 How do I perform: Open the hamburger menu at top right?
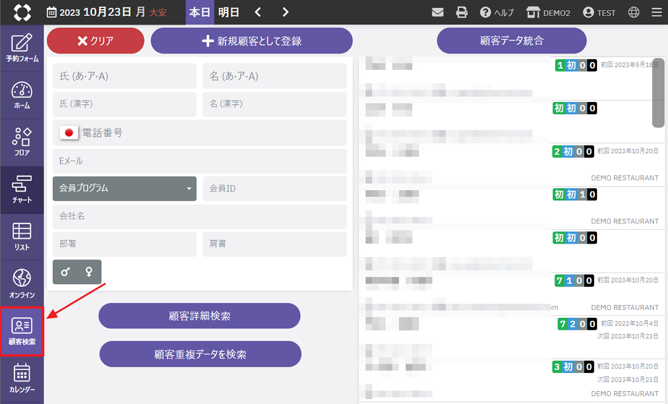pos(656,12)
